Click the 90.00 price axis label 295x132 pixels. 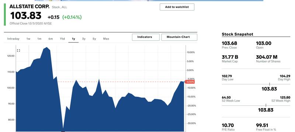point(11,104)
